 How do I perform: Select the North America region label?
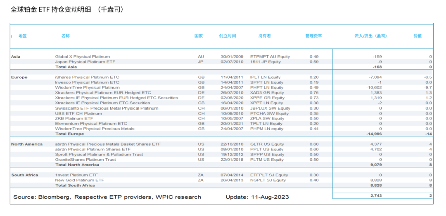(x=27, y=144)
